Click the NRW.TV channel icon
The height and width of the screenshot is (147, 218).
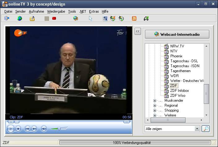166,46
